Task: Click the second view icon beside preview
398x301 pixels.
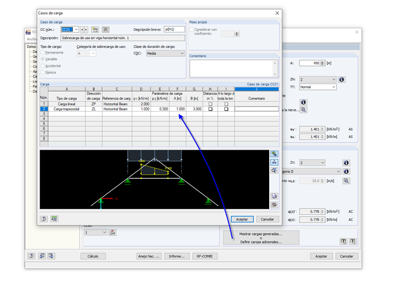Action: tap(274, 162)
